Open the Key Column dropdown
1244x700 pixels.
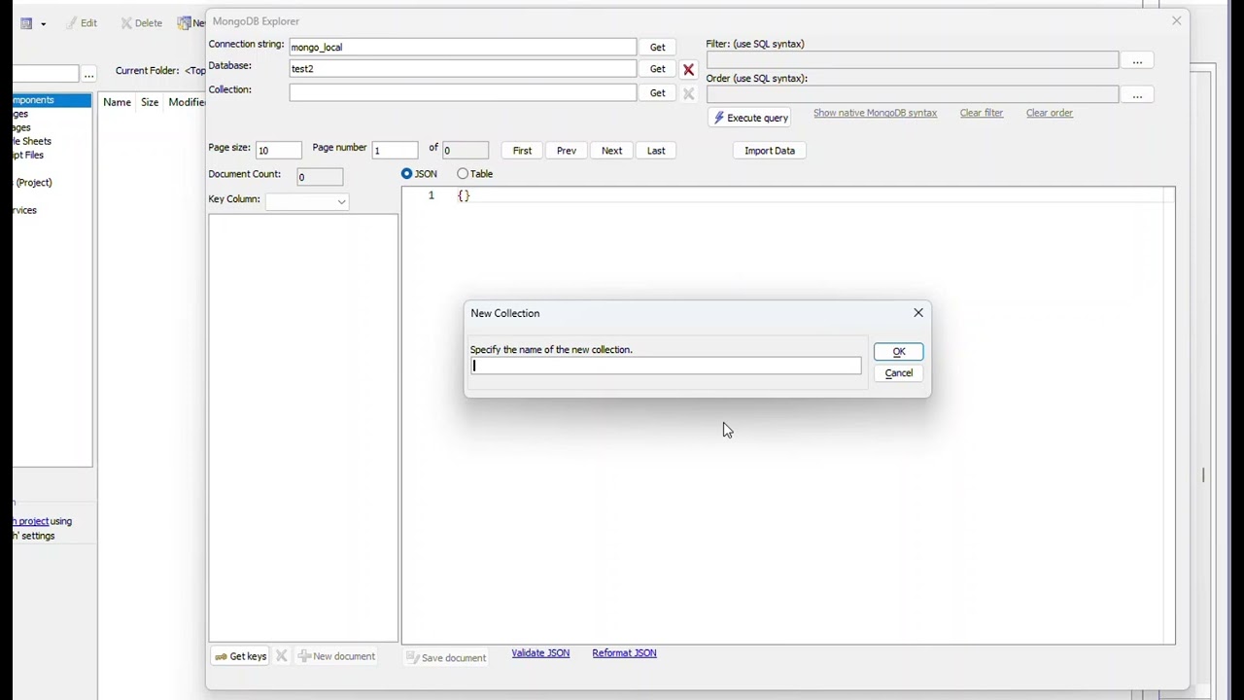pos(307,201)
